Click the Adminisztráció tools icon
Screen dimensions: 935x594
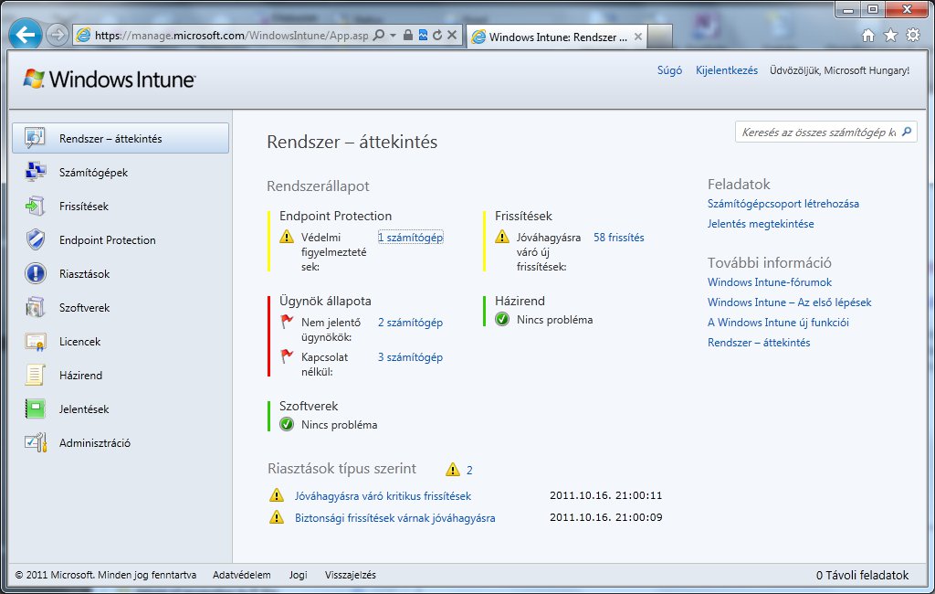point(36,442)
